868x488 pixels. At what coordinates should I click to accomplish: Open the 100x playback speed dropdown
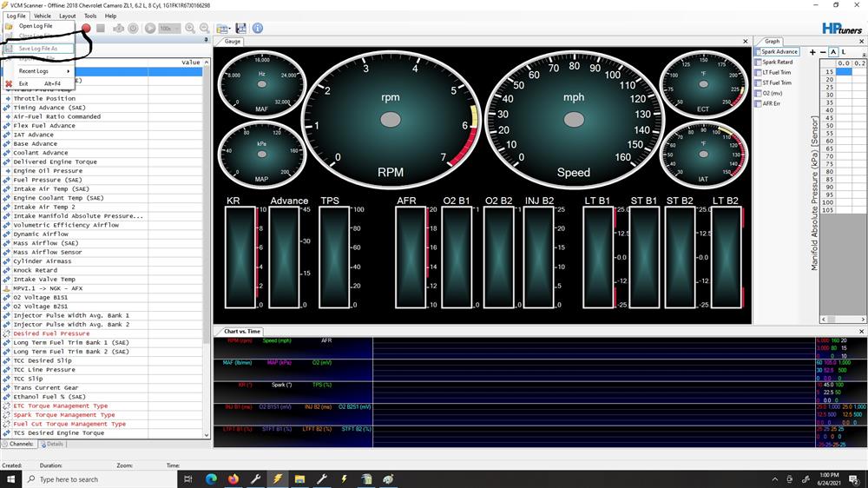click(169, 28)
